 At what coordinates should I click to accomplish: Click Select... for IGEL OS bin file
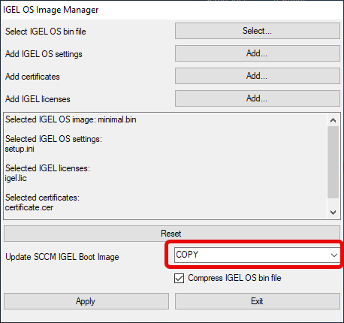(x=258, y=31)
